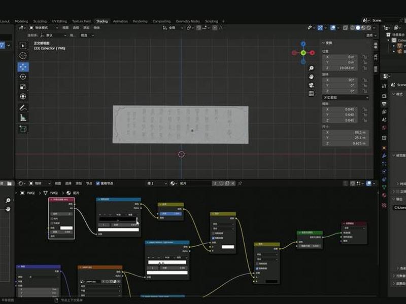Open the Rendering workspace tab
The image size is (406, 304).
(x=140, y=21)
